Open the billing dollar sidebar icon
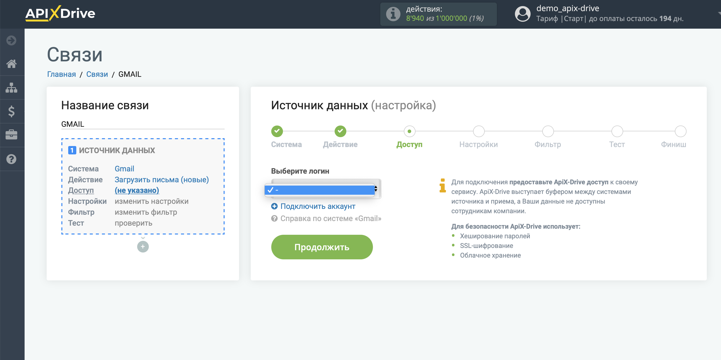 coord(11,111)
